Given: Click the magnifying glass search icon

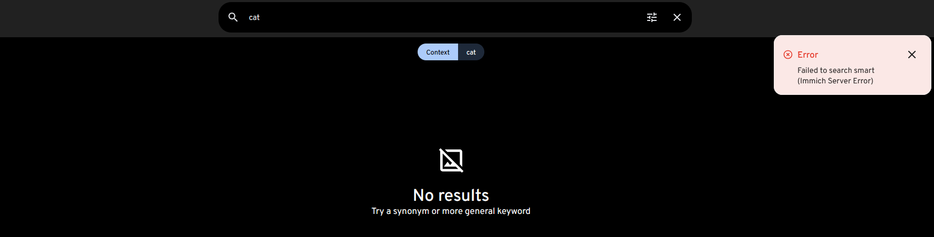Looking at the screenshot, I should point(233,17).
